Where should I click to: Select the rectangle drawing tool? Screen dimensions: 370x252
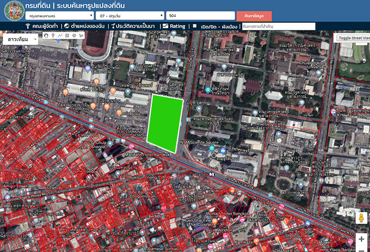pos(67,36)
